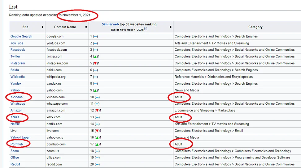Select the youtube.com domain cell
Viewport: 301px width, 168px height.
[x=67, y=43]
